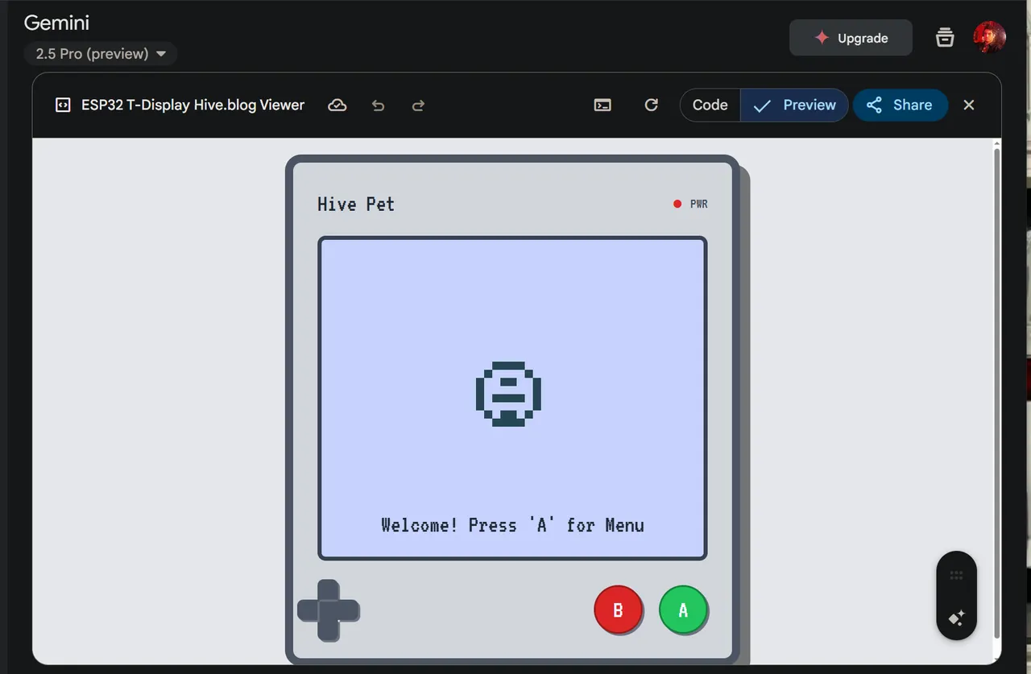Click the preview vertical scrollbar

997,395
